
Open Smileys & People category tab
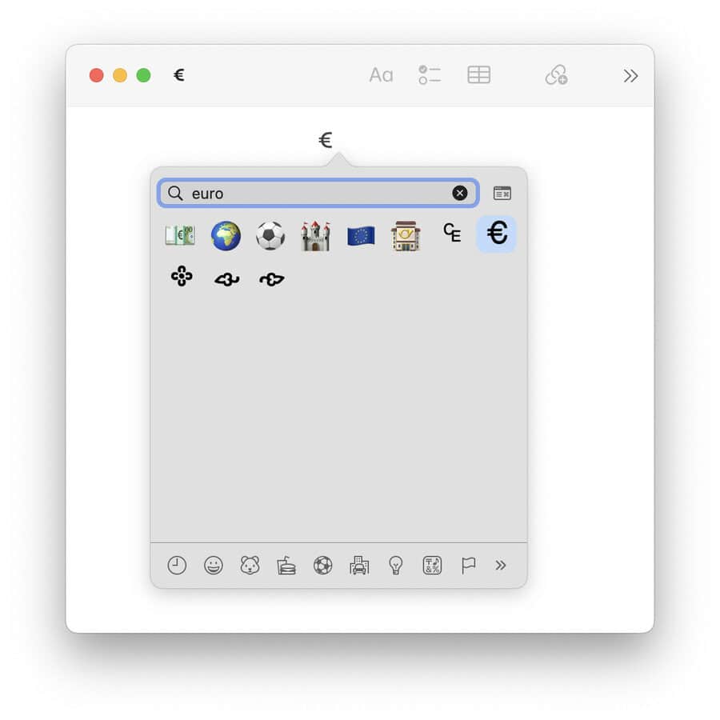pyautogui.click(x=214, y=566)
